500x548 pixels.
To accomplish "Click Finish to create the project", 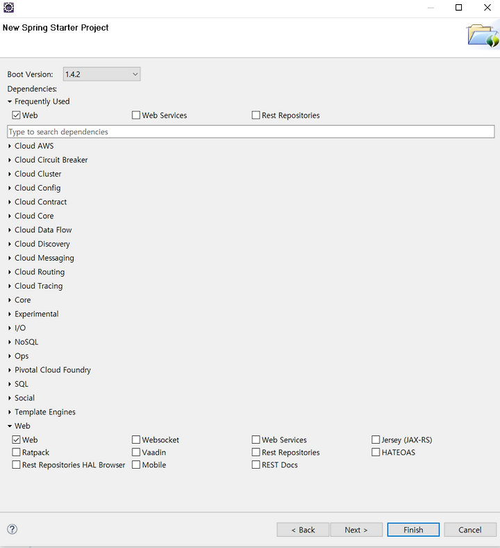I will [413, 530].
